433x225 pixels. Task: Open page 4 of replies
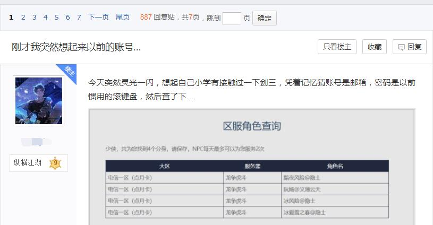tap(46, 18)
